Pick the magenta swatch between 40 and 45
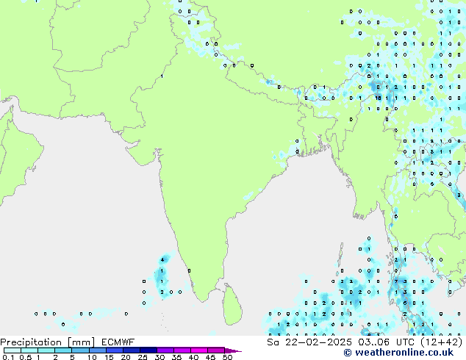The height and width of the screenshot is (360, 466). tap(199, 350)
